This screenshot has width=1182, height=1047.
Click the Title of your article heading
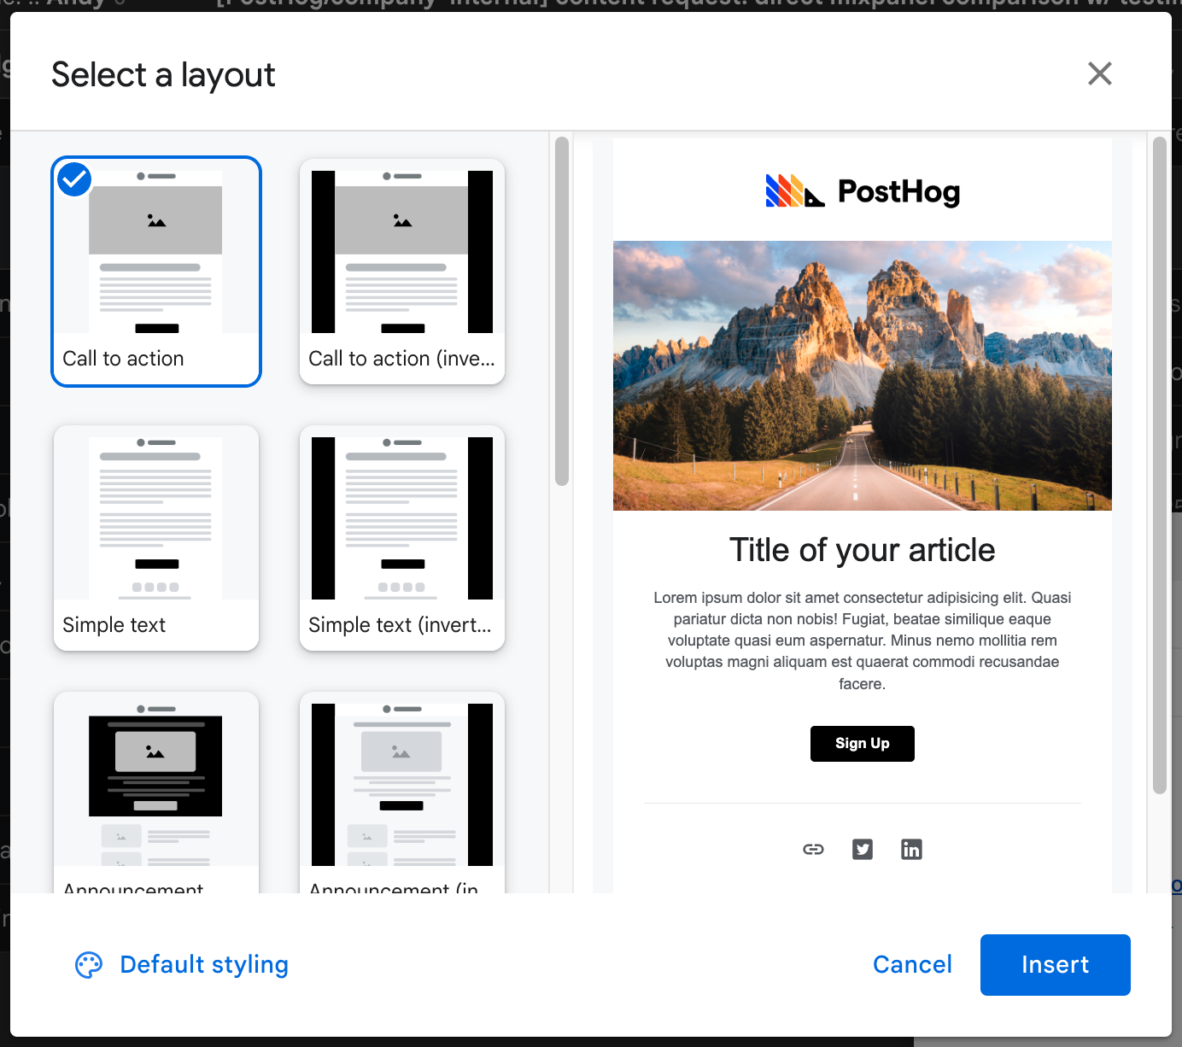[862, 550]
